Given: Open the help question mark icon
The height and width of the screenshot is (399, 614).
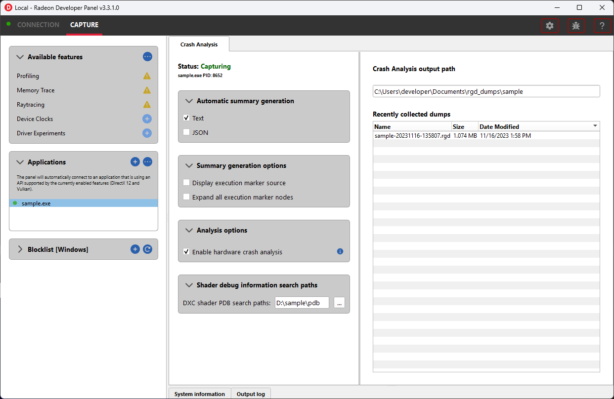Looking at the screenshot, I should coord(602,26).
